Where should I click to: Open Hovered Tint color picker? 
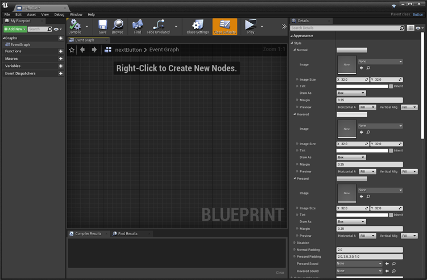(x=362, y=150)
